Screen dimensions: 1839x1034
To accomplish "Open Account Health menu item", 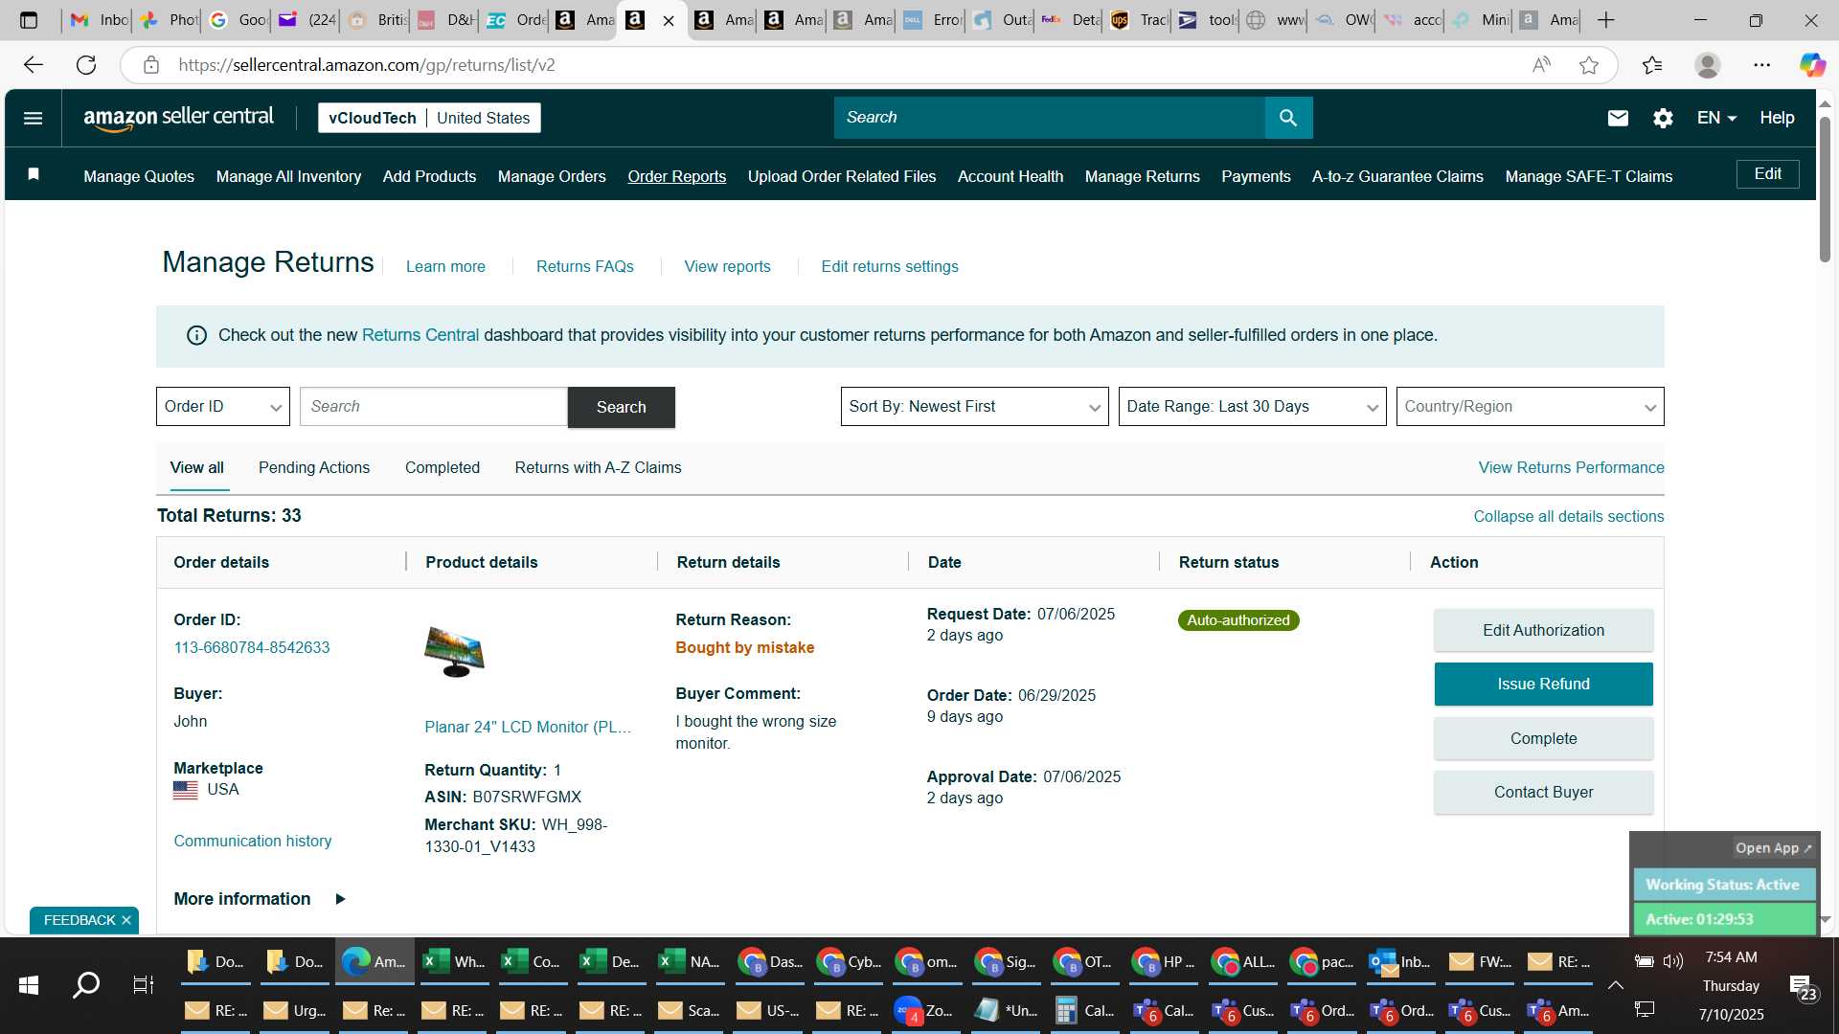I will point(1010,176).
